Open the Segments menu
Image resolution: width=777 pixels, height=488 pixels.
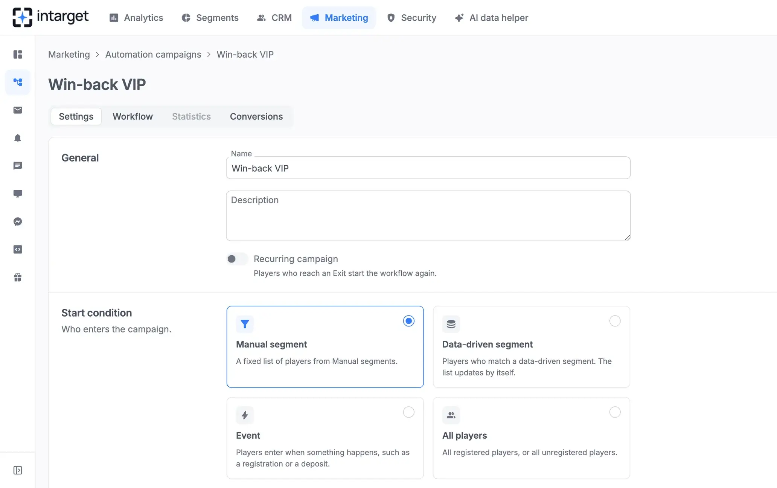tap(210, 18)
